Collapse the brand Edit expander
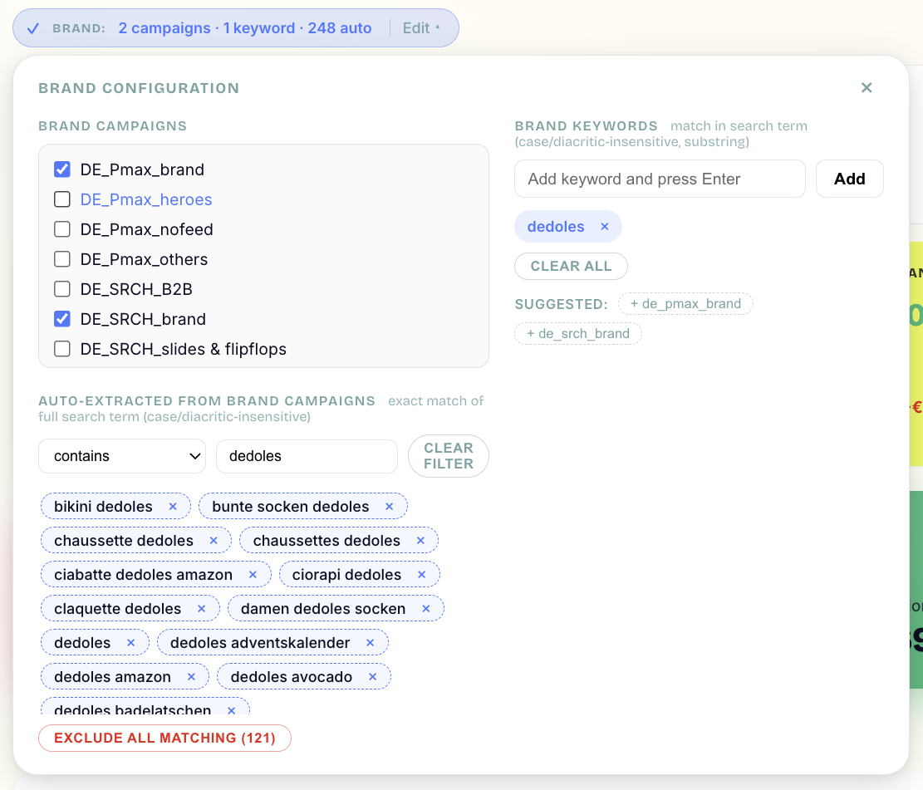923x790 pixels. (x=421, y=28)
